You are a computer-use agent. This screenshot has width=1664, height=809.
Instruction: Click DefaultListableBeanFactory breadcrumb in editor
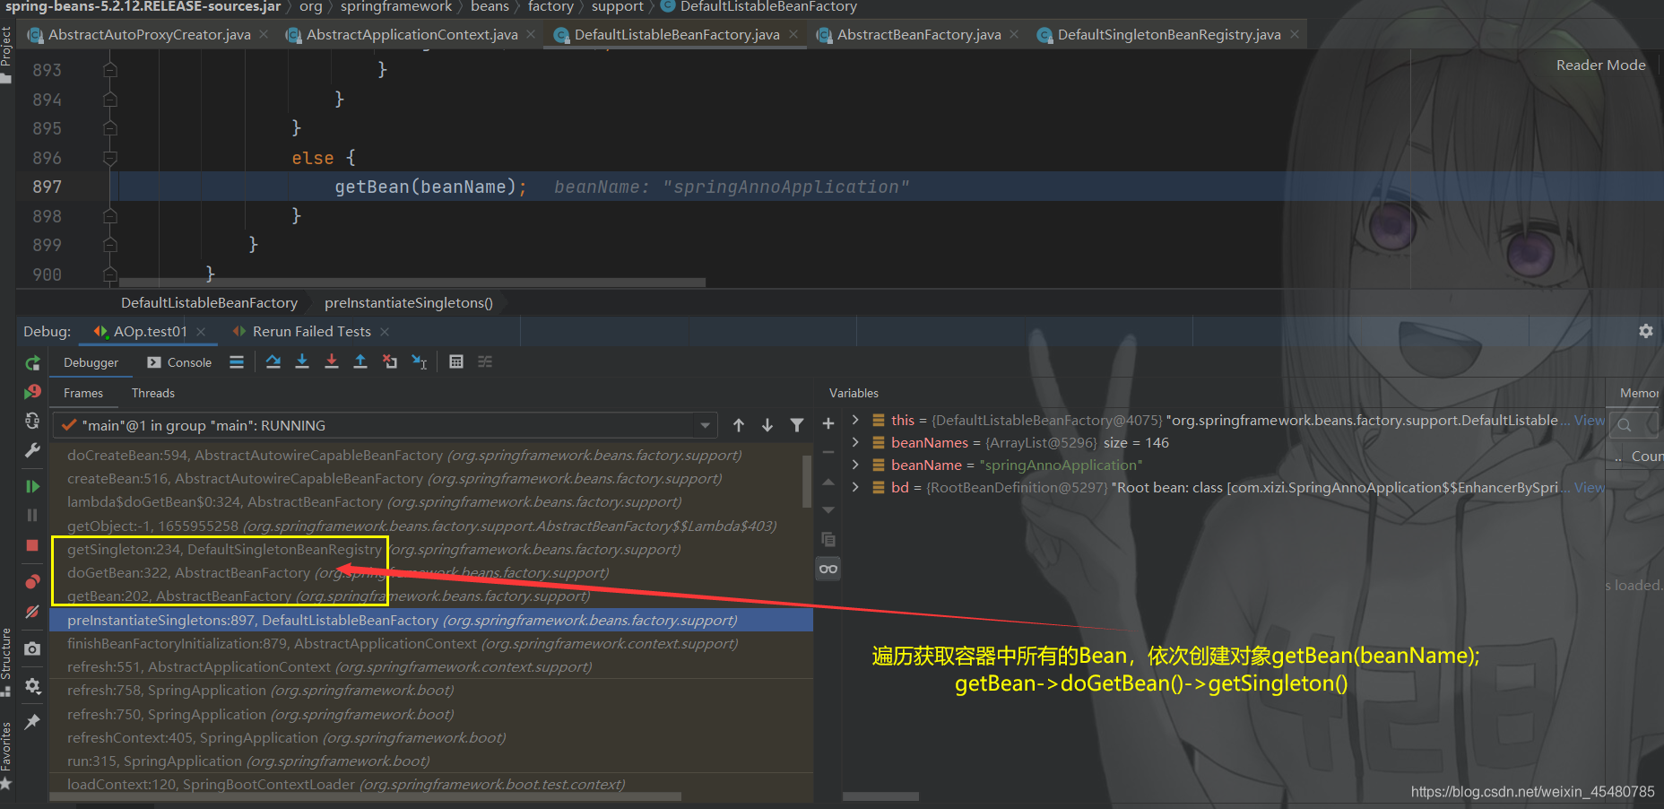tap(209, 303)
